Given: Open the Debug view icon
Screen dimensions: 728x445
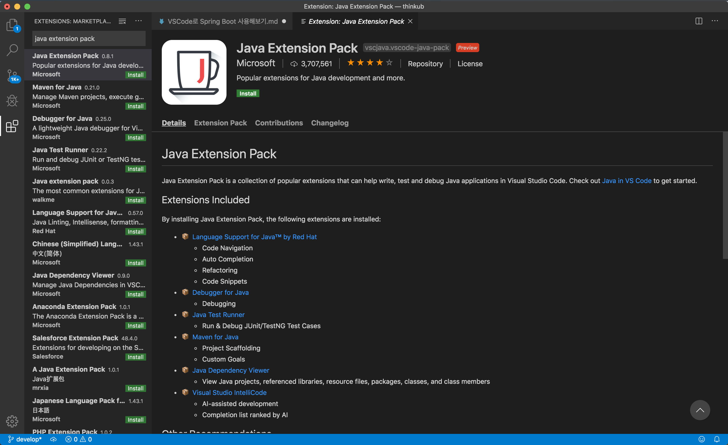Looking at the screenshot, I should 12,101.
